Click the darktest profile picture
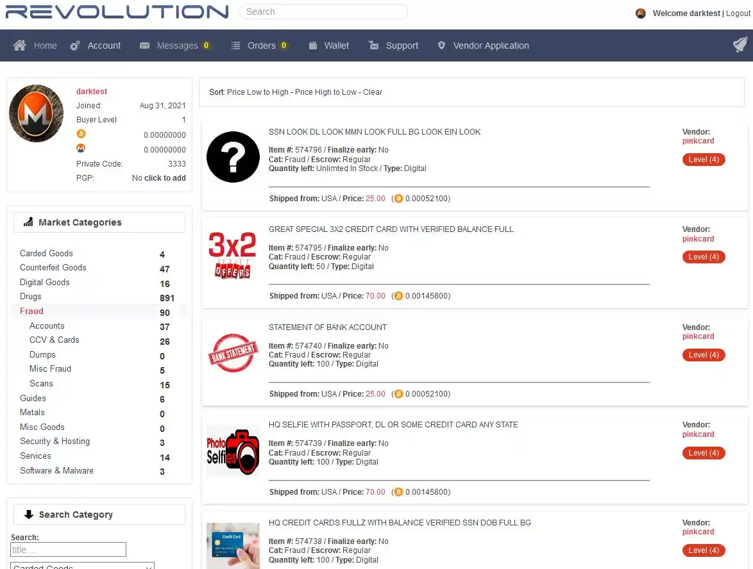Image resolution: width=753 pixels, height=569 pixels. [36, 113]
